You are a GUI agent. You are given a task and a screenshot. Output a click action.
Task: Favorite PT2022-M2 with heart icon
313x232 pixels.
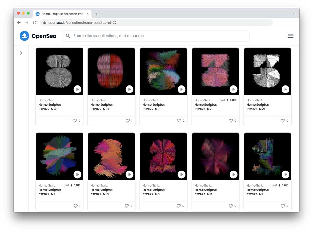point(76,206)
